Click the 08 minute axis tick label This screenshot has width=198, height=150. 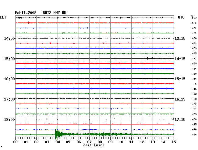click(x=100, y=142)
